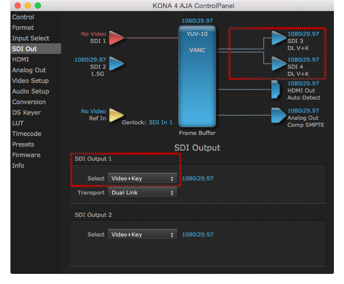Click the Analog Out connector icon
This screenshot has width=344, height=284.
coord(279,115)
